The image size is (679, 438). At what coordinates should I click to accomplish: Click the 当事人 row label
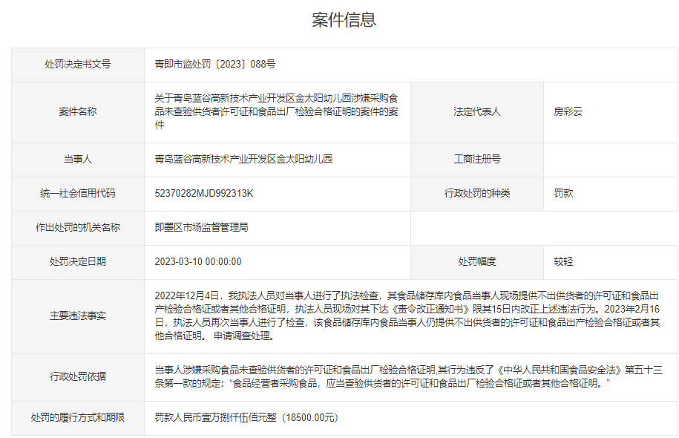click(76, 158)
